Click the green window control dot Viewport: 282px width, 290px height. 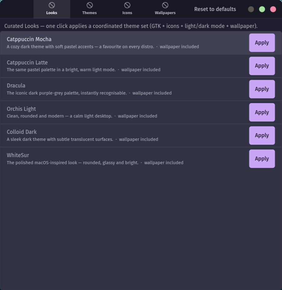[262, 9]
